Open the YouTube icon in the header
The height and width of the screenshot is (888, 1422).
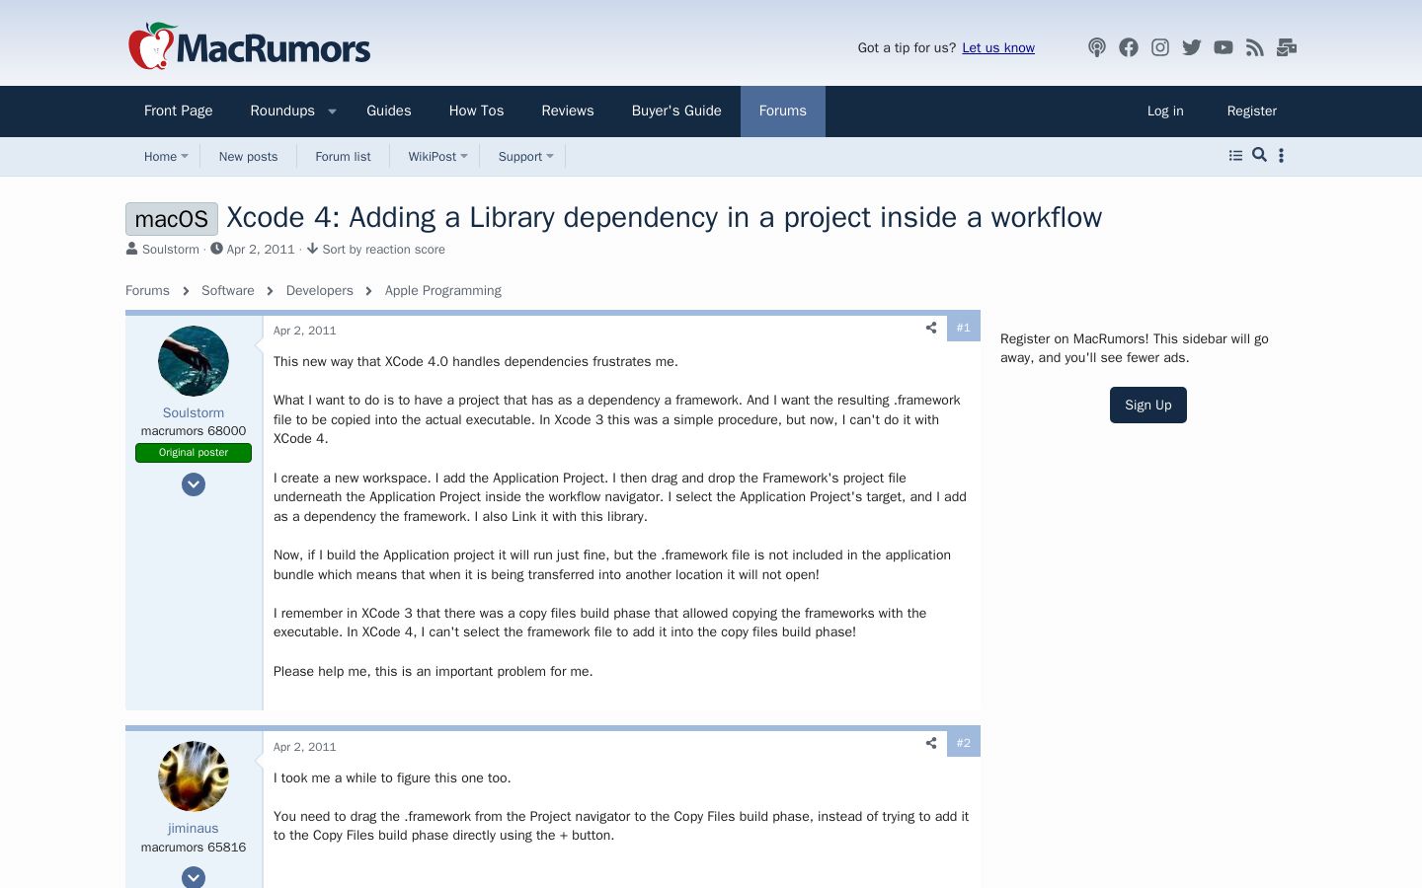(x=1224, y=47)
